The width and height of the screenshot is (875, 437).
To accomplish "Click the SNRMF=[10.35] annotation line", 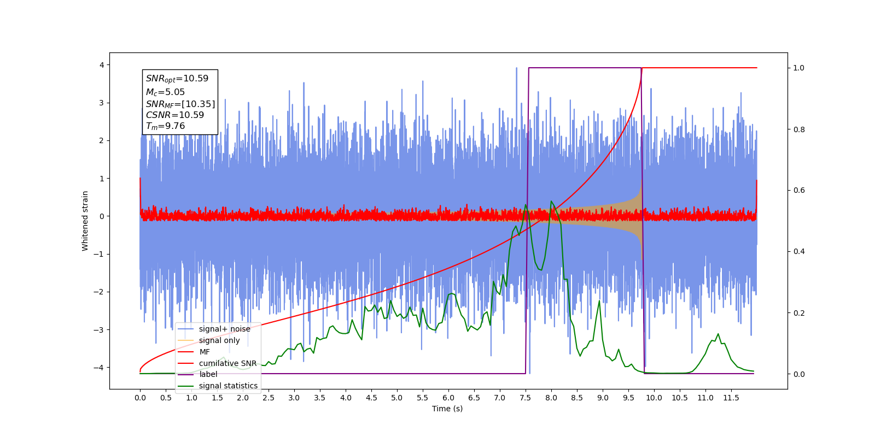I will (x=180, y=104).
